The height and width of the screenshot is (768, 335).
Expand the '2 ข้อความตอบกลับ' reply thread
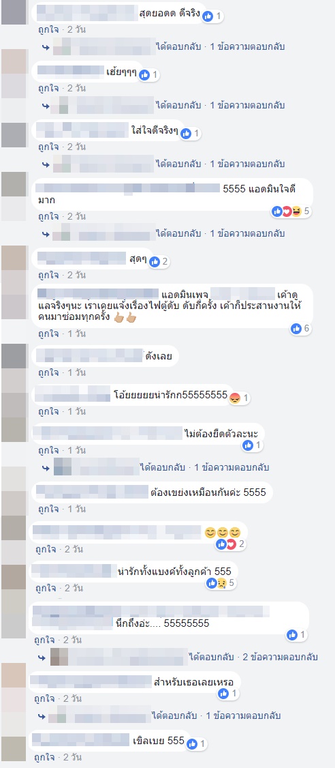coord(281,657)
